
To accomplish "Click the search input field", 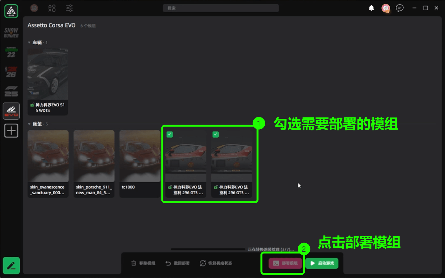I will coord(221,8).
